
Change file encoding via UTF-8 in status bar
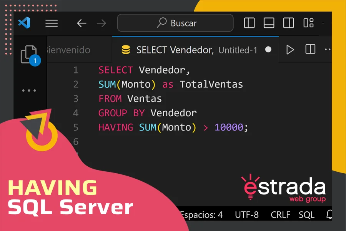[x=247, y=215]
